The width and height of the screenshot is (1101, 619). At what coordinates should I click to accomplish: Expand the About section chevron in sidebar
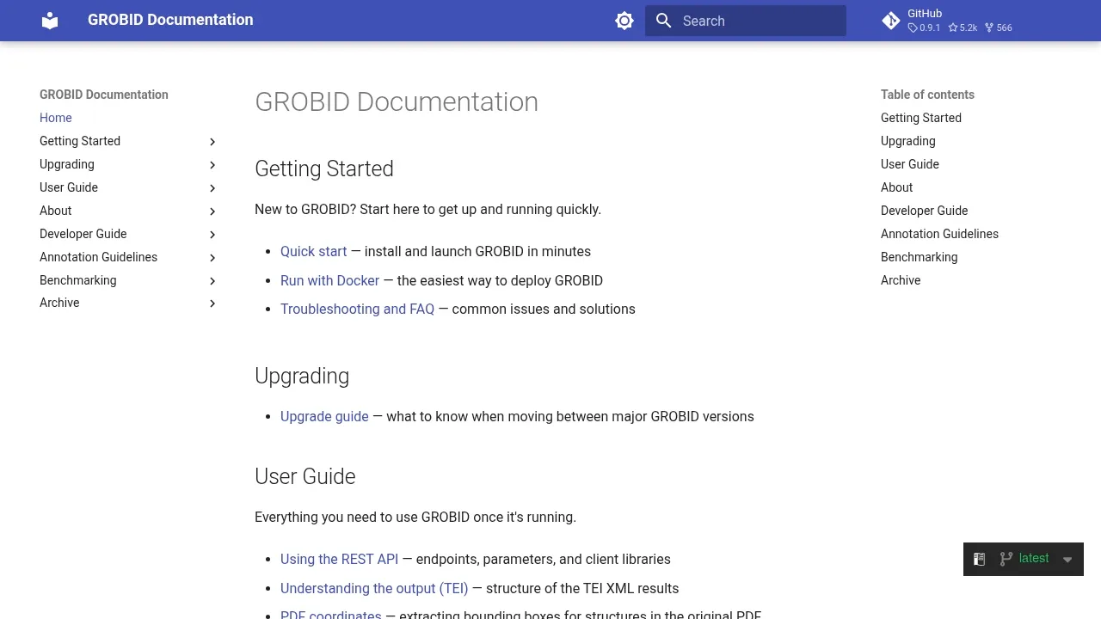[x=212, y=211]
